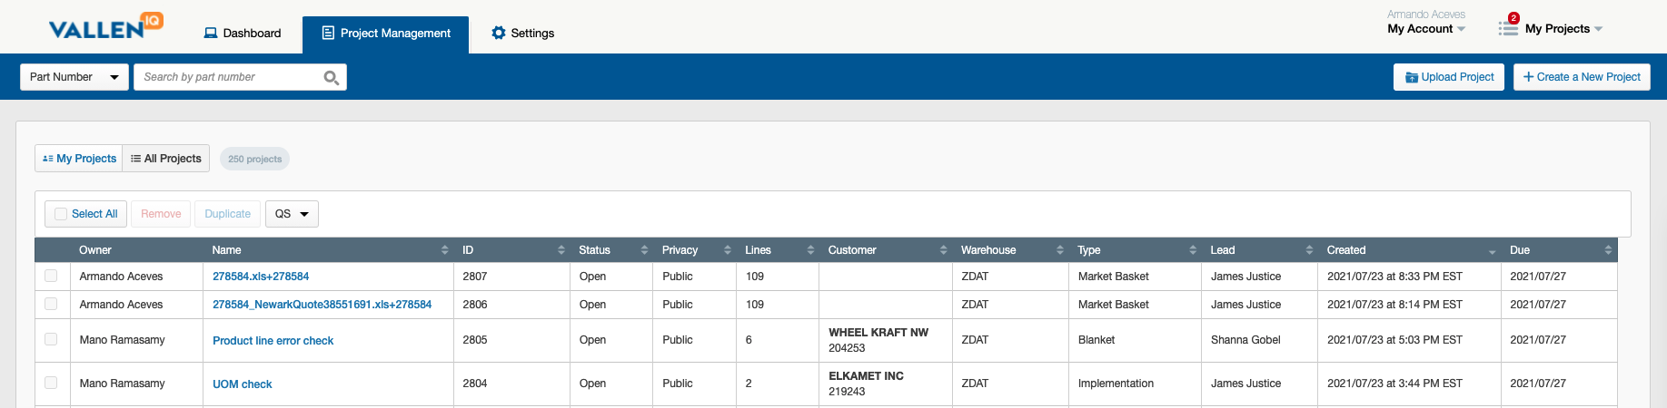
Task: Check the Select All checkbox
Action: [61, 214]
